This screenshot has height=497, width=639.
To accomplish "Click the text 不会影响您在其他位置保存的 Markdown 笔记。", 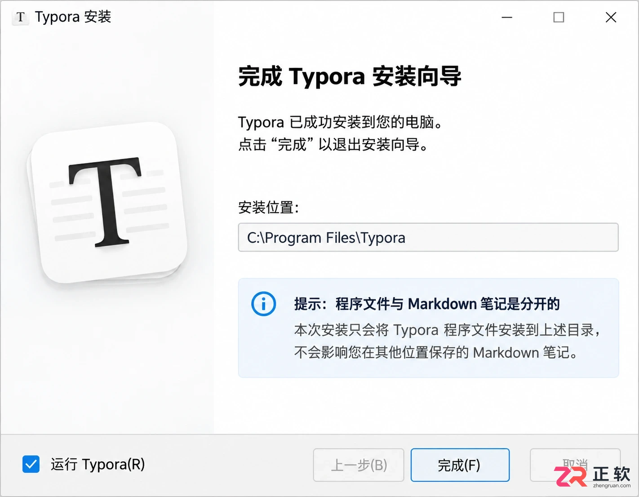I will coord(436,353).
